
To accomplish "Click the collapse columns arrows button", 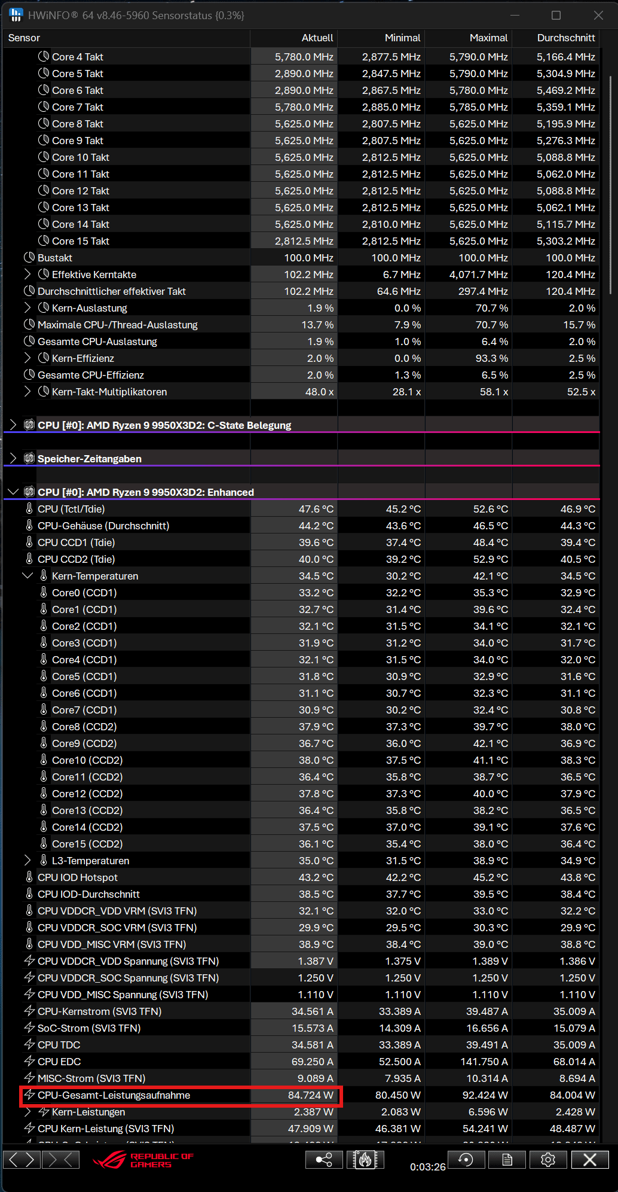I will [x=60, y=1160].
